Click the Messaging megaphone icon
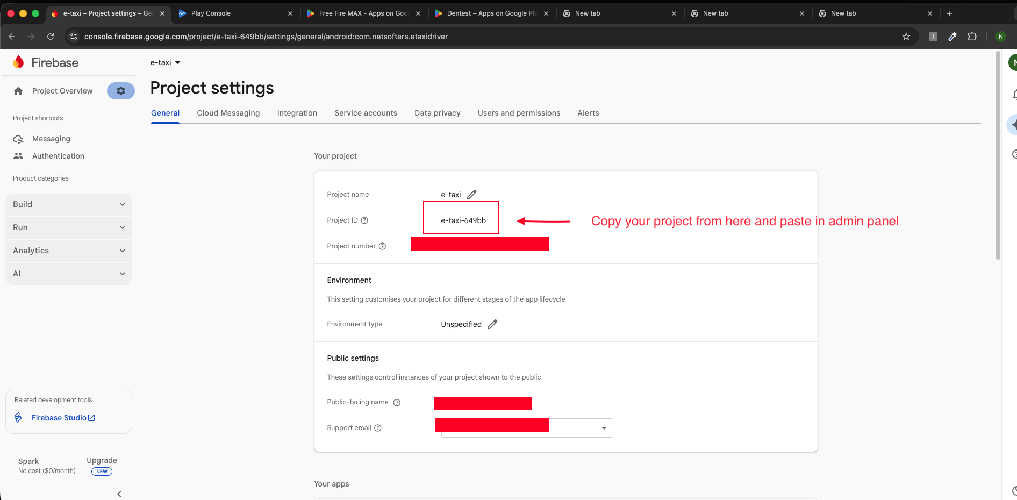 (x=18, y=139)
